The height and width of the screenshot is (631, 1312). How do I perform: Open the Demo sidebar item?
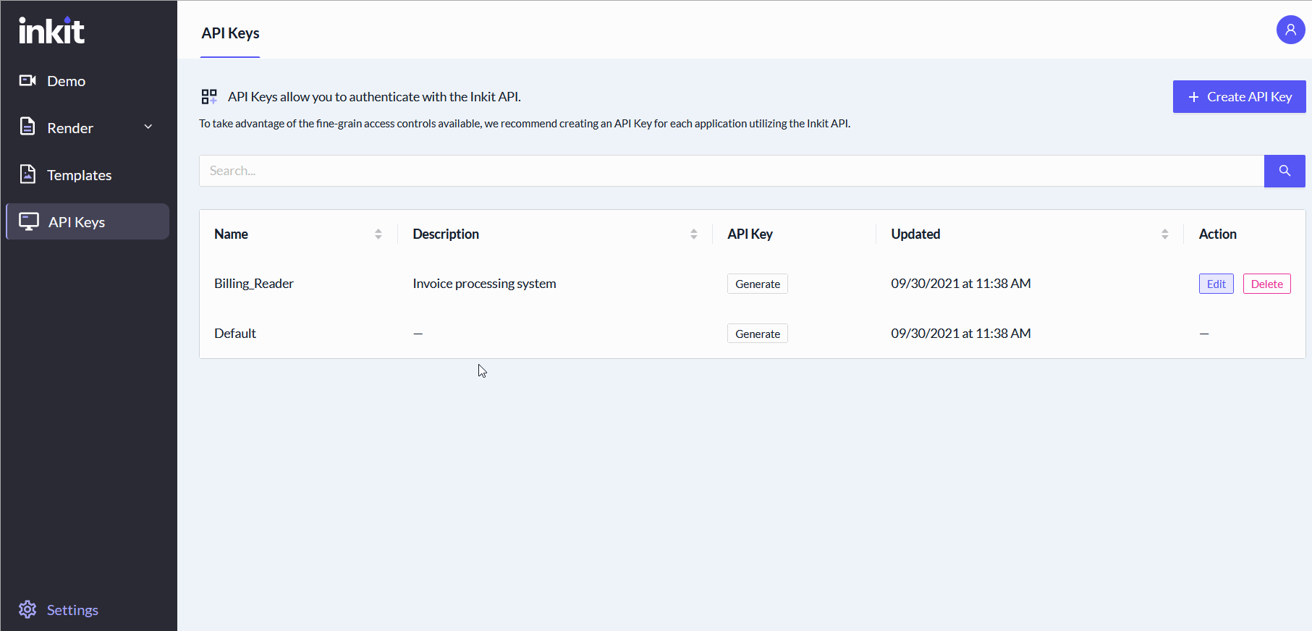[x=88, y=81]
